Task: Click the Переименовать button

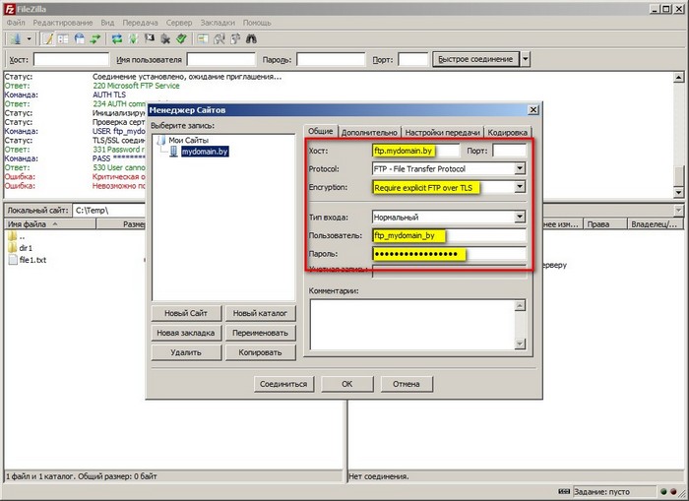Action: (260, 333)
